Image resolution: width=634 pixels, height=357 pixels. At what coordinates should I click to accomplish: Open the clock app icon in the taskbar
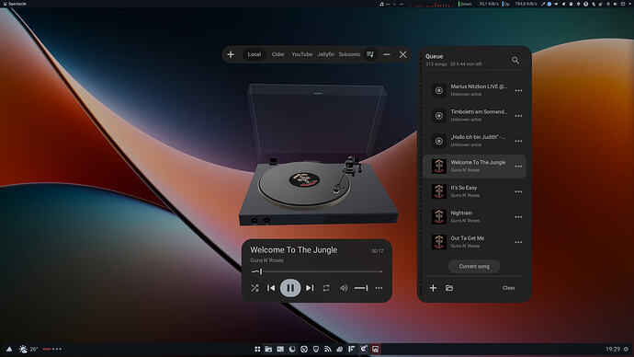click(304, 349)
